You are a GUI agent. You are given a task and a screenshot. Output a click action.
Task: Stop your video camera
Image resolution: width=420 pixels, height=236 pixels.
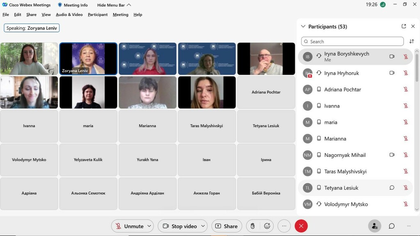point(180,226)
